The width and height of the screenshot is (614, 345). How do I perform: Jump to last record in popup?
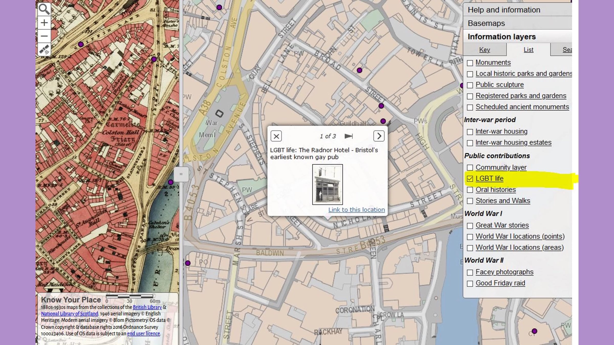click(x=349, y=136)
